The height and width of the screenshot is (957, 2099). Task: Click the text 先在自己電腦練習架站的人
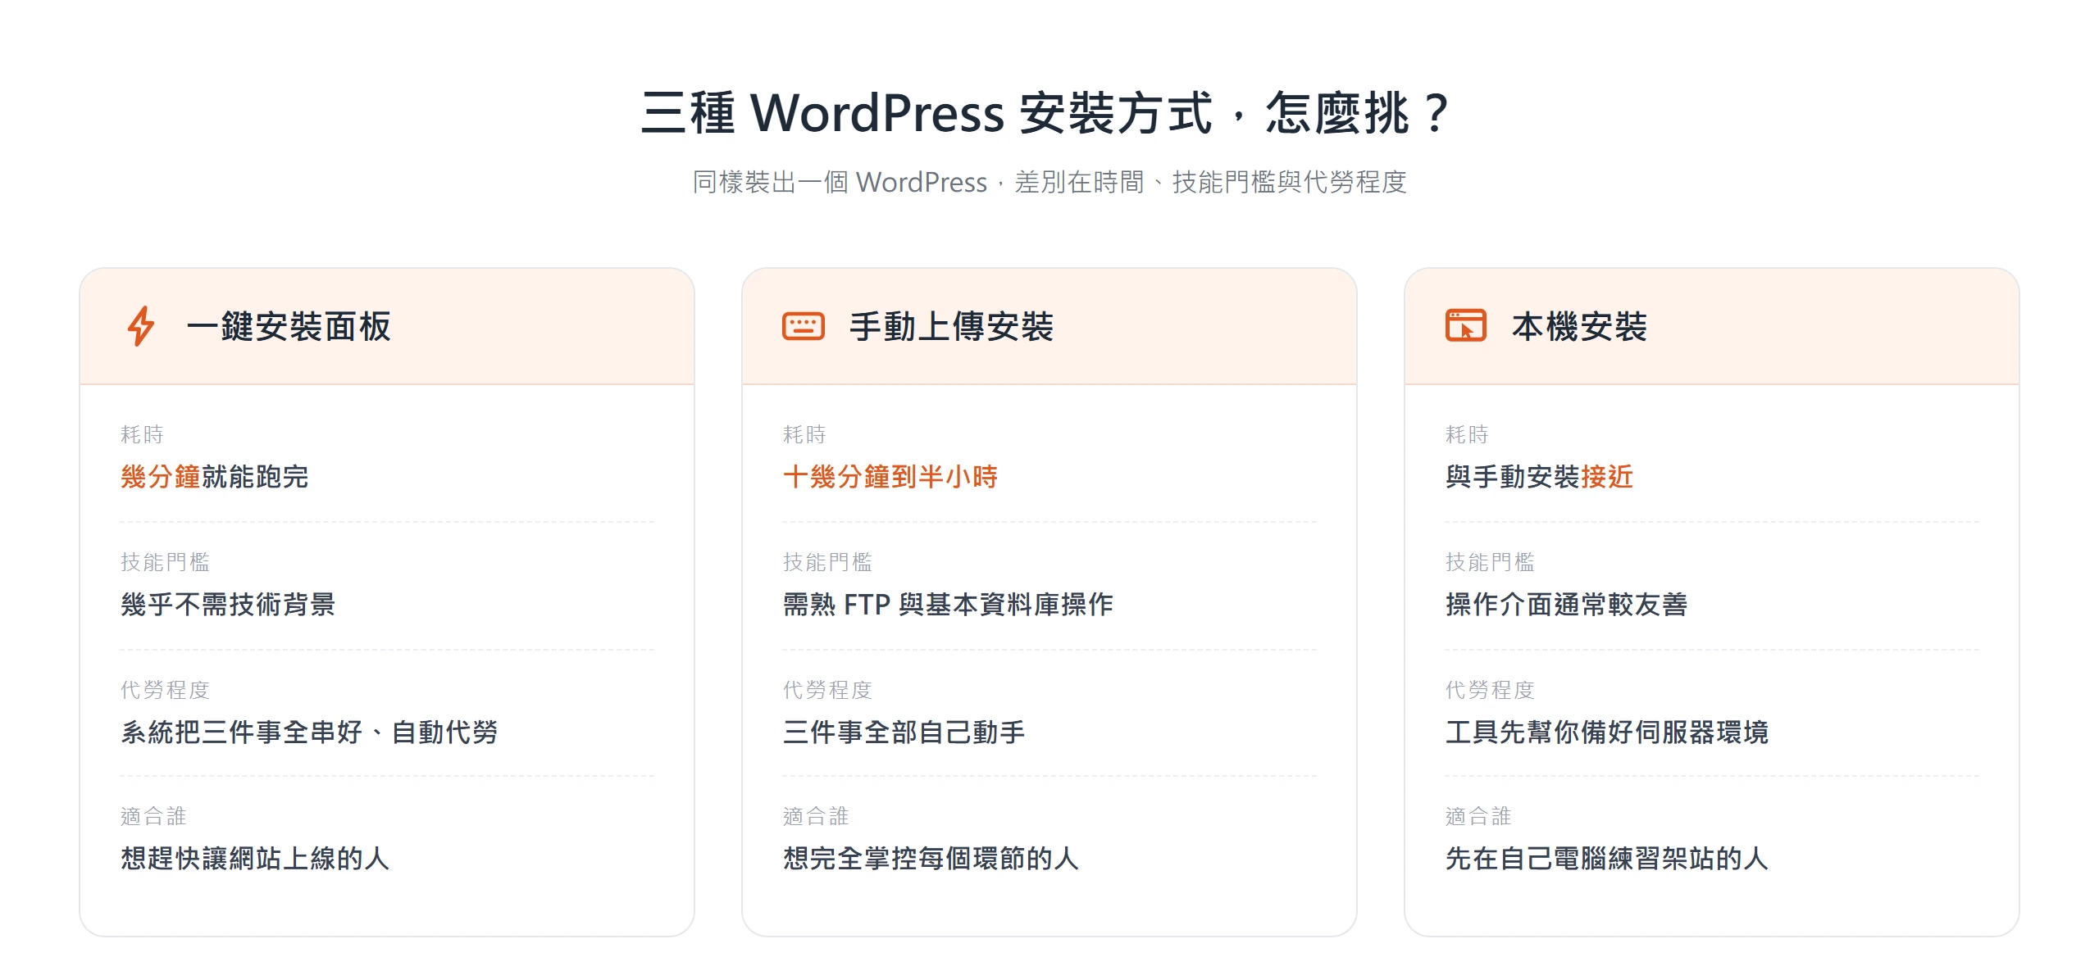(1607, 859)
